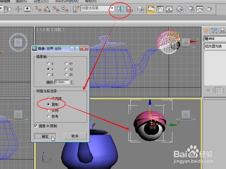This screenshot has width=226, height=169.
Task: Open the MAXScript(M) menu
Action: pyautogui.click(x=67, y=1)
